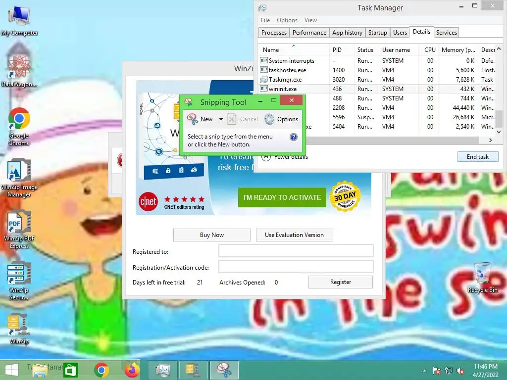The height and width of the screenshot is (380, 507).
Task: Switch to the Users tab
Action: (x=400, y=32)
